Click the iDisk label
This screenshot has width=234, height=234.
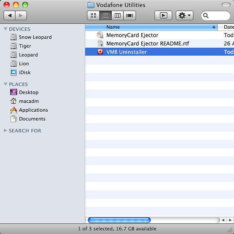(x=25, y=72)
